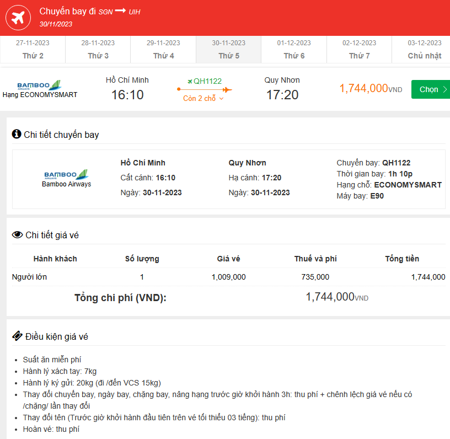Open the 02-12-2023 Thứ 7 date tab
This screenshot has height=439, width=450.
tap(359, 50)
